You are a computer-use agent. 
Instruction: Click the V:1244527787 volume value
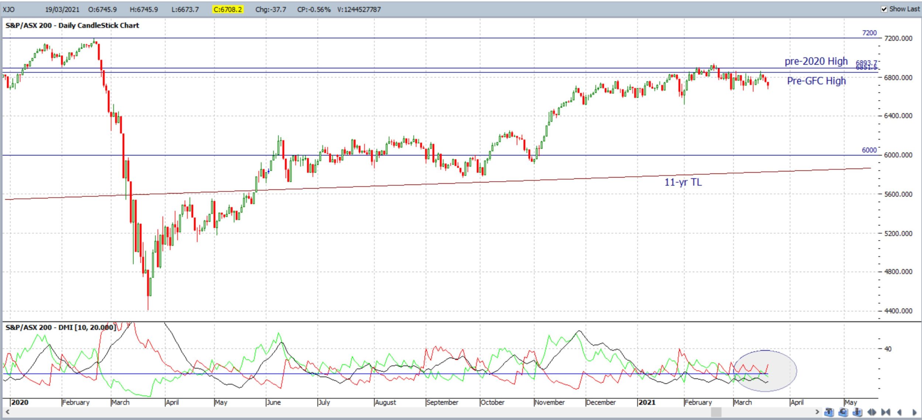click(x=359, y=10)
